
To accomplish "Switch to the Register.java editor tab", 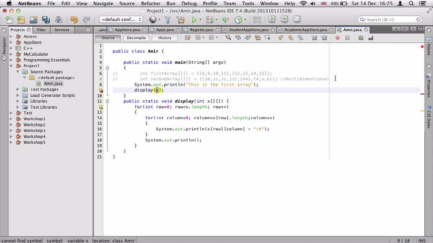I will 201,30.
